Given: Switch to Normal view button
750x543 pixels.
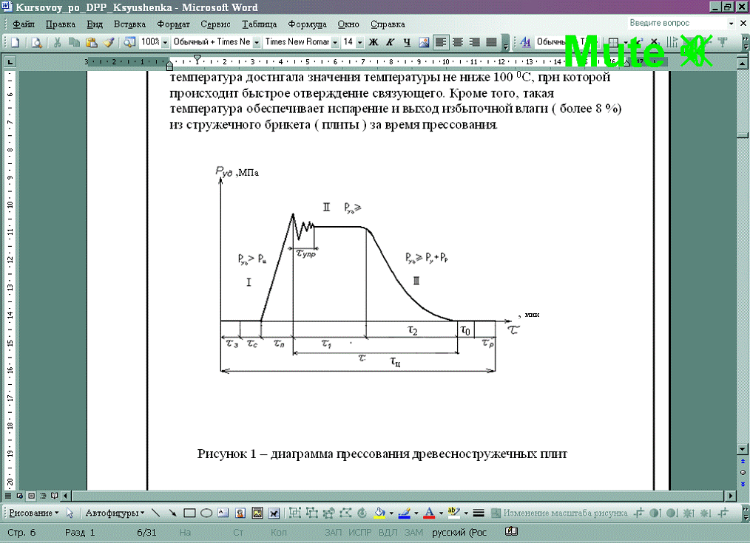Looking at the screenshot, I should [x=8, y=496].
